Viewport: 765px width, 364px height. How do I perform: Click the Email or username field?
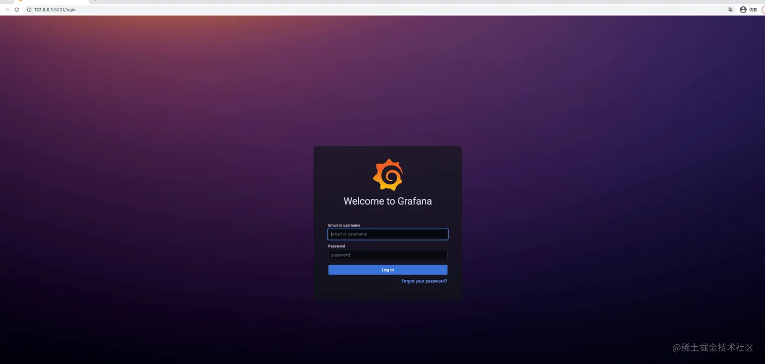point(388,234)
